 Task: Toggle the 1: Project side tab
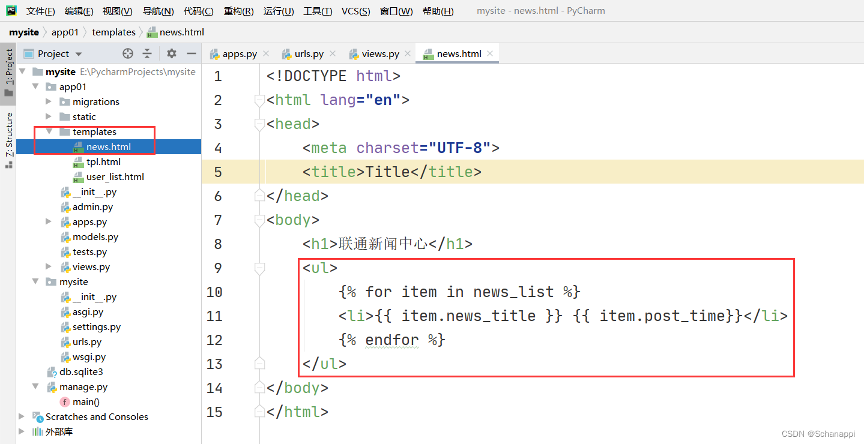pyautogui.click(x=8, y=72)
